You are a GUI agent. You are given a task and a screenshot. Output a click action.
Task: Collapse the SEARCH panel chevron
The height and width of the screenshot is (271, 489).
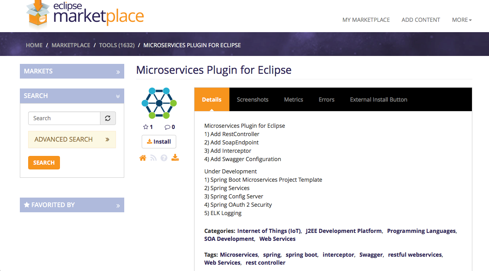118,96
